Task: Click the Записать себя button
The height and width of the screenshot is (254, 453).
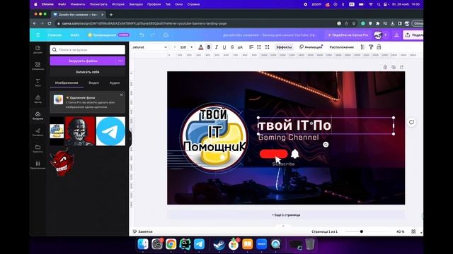Action: point(88,72)
